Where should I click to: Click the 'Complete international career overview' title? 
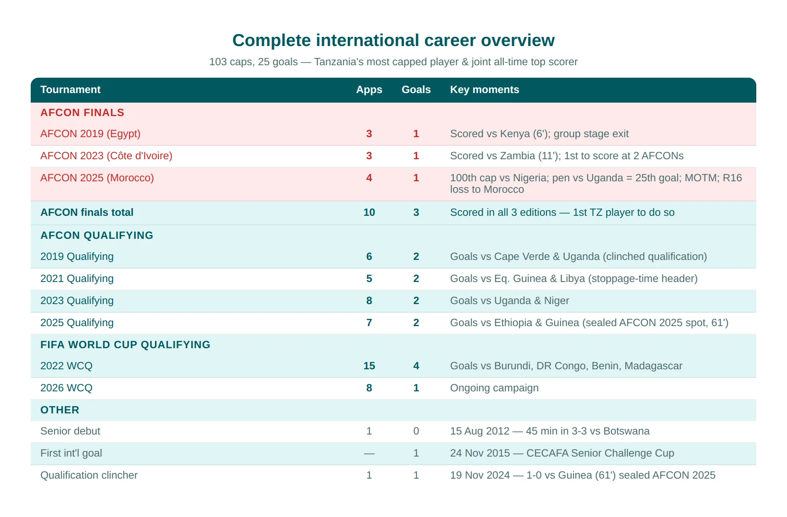pos(393,40)
